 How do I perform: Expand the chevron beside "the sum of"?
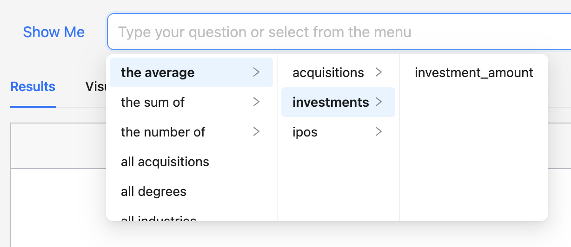(x=256, y=102)
